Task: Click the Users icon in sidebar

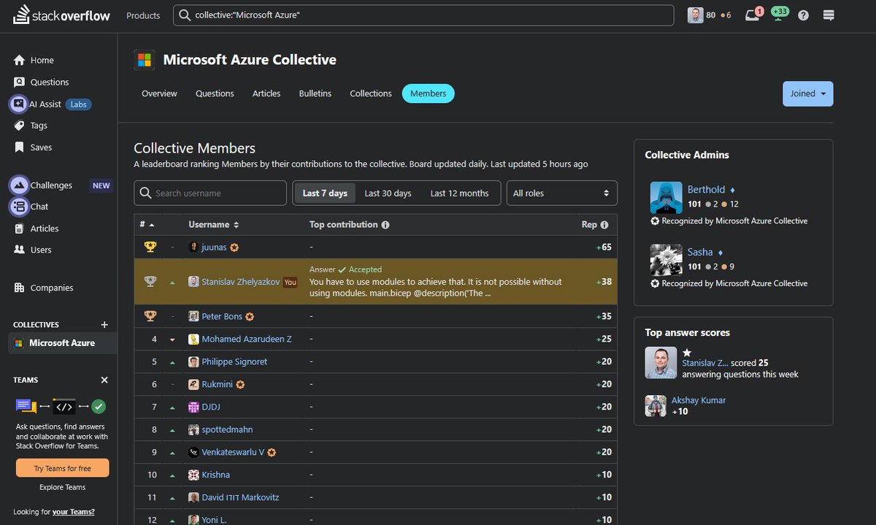Action: (x=20, y=250)
